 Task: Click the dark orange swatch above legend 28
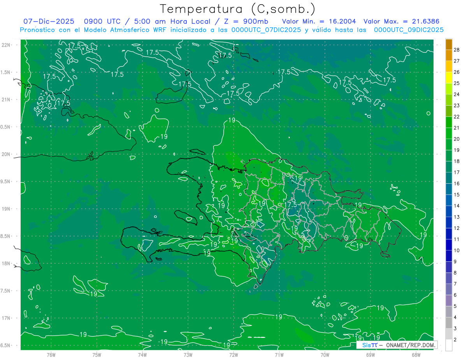tap(449, 44)
